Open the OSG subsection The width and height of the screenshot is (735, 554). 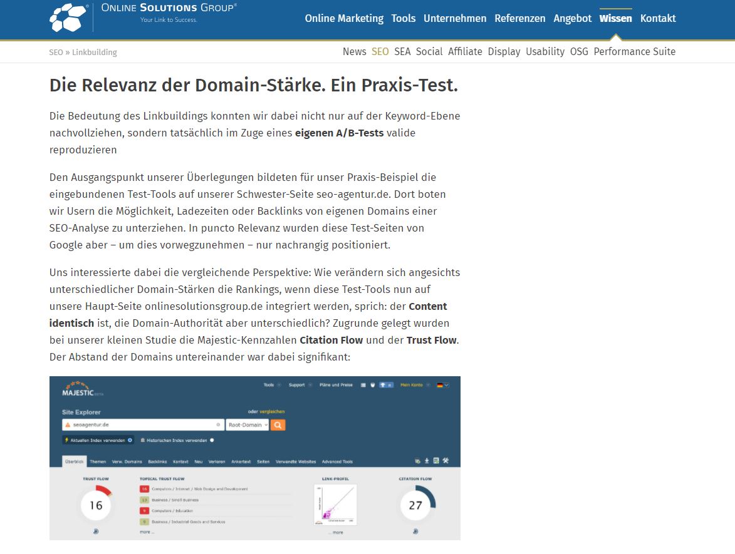(579, 51)
